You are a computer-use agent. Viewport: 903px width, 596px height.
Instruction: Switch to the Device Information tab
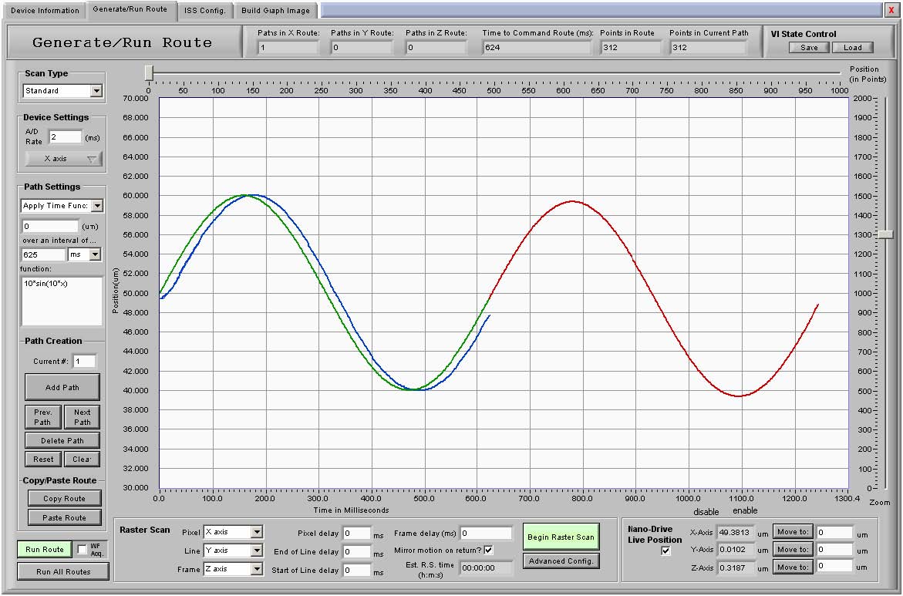point(45,10)
